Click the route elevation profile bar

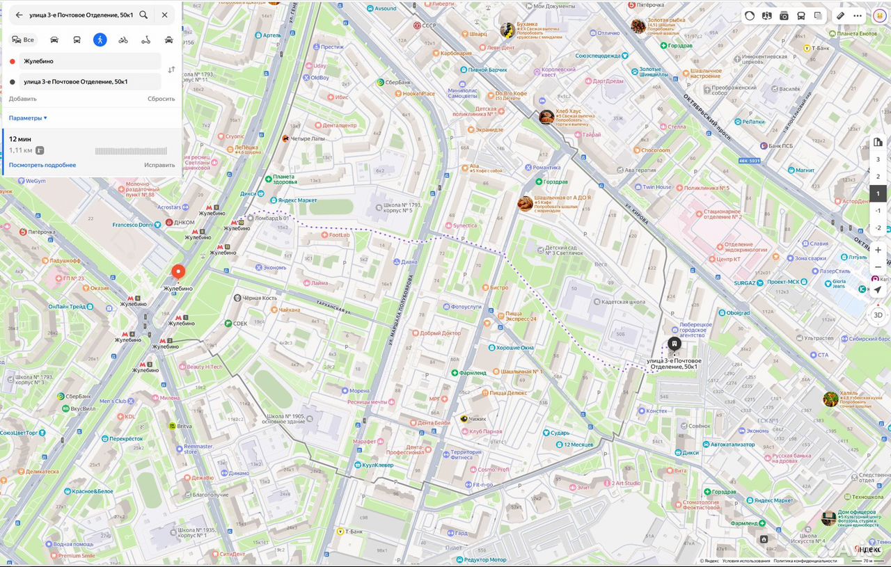point(131,151)
